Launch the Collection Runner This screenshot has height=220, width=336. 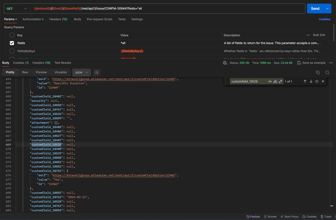coord(270,217)
